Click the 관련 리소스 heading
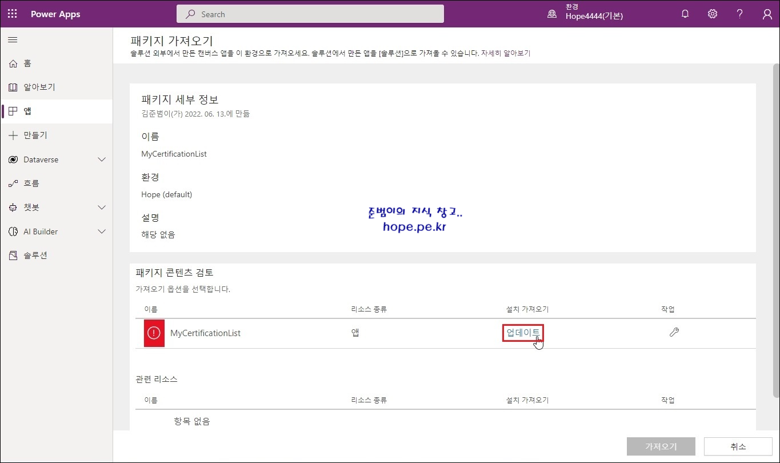The image size is (780, 463). coord(157,379)
